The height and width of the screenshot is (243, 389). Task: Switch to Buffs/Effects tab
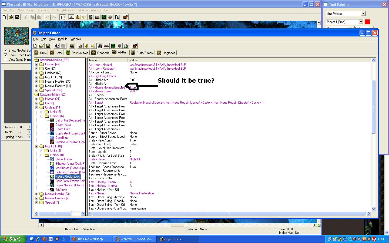click(x=142, y=53)
